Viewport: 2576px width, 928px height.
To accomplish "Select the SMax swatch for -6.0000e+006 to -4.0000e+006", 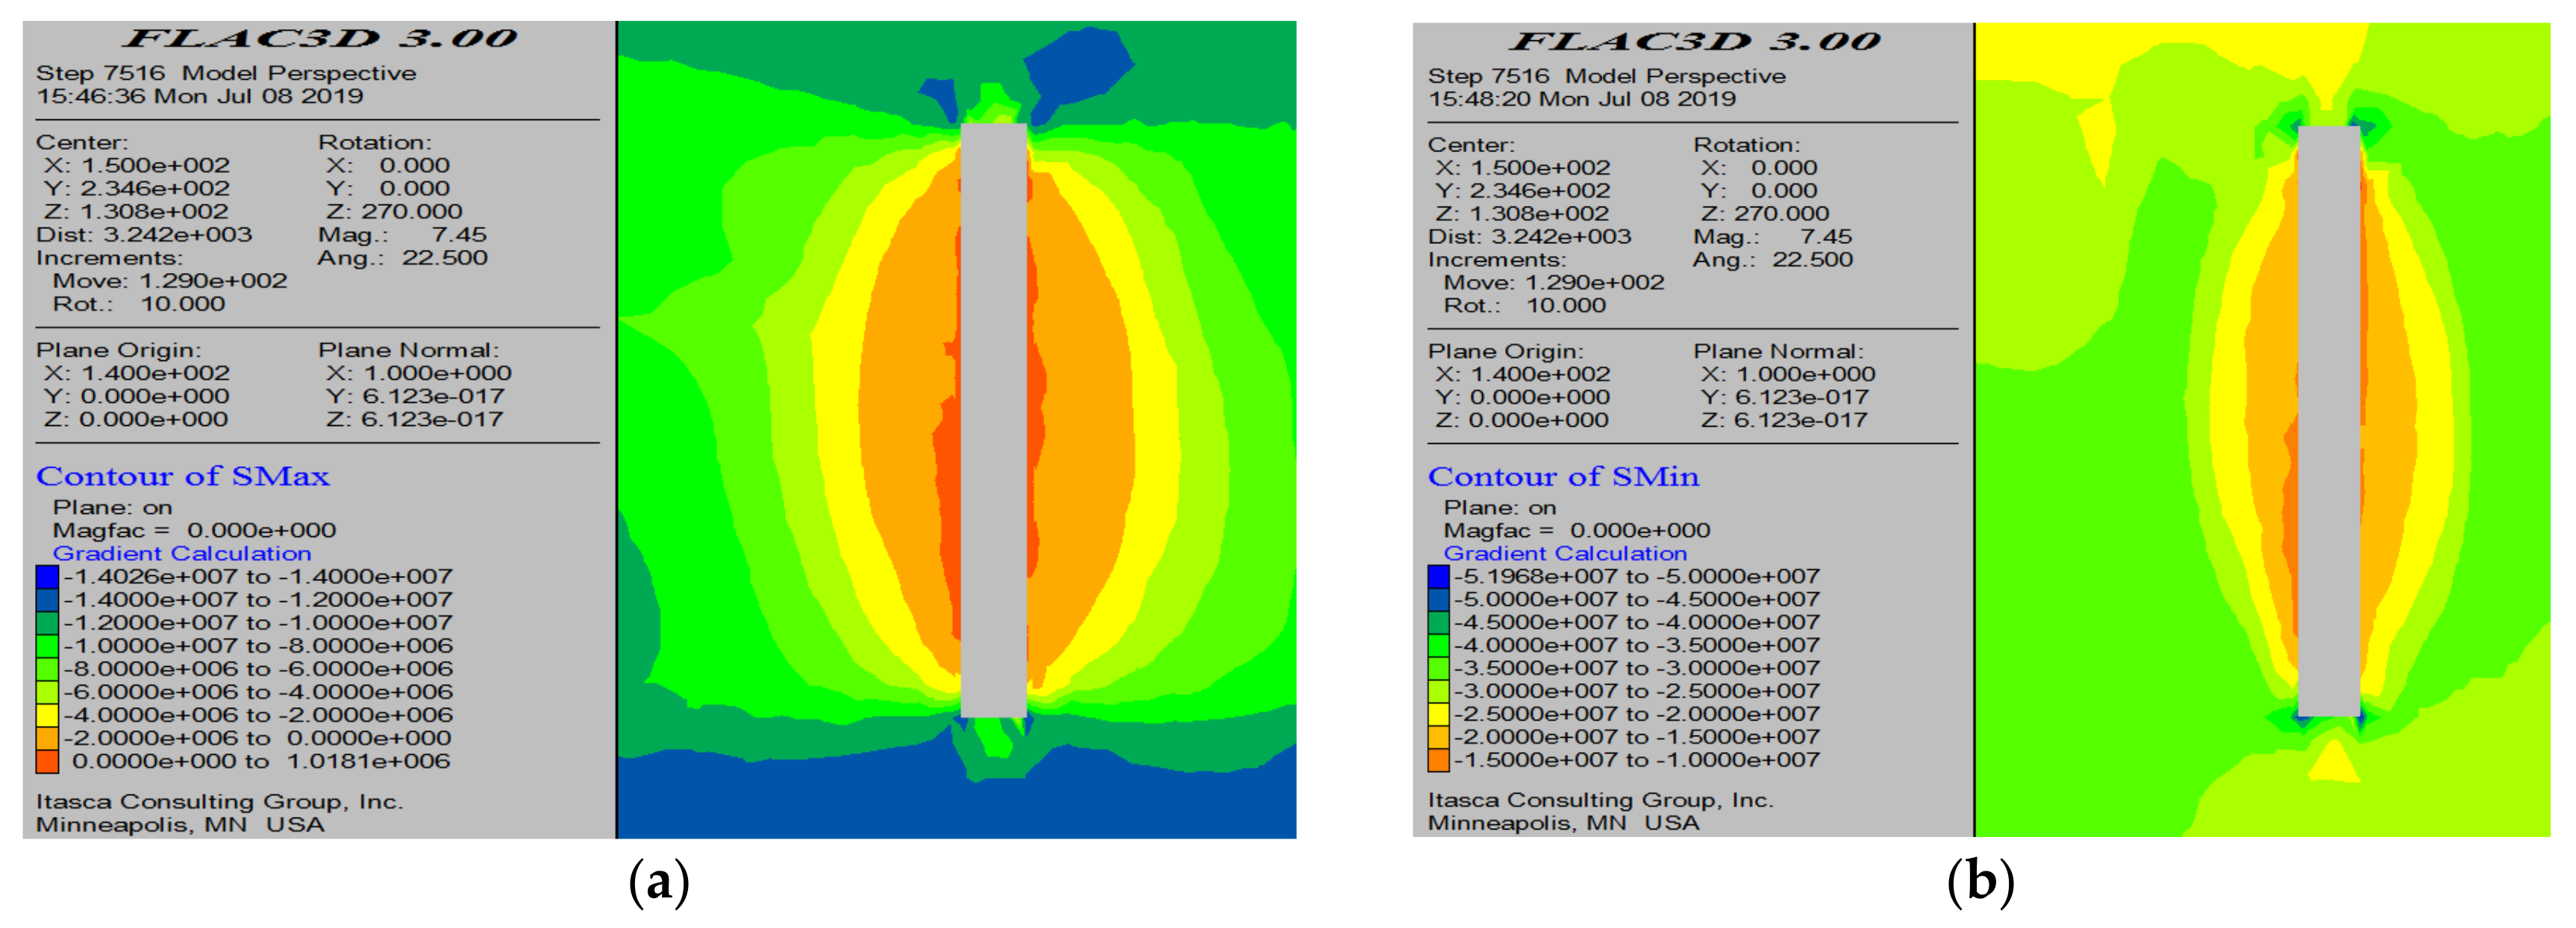I will tap(47, 692).
